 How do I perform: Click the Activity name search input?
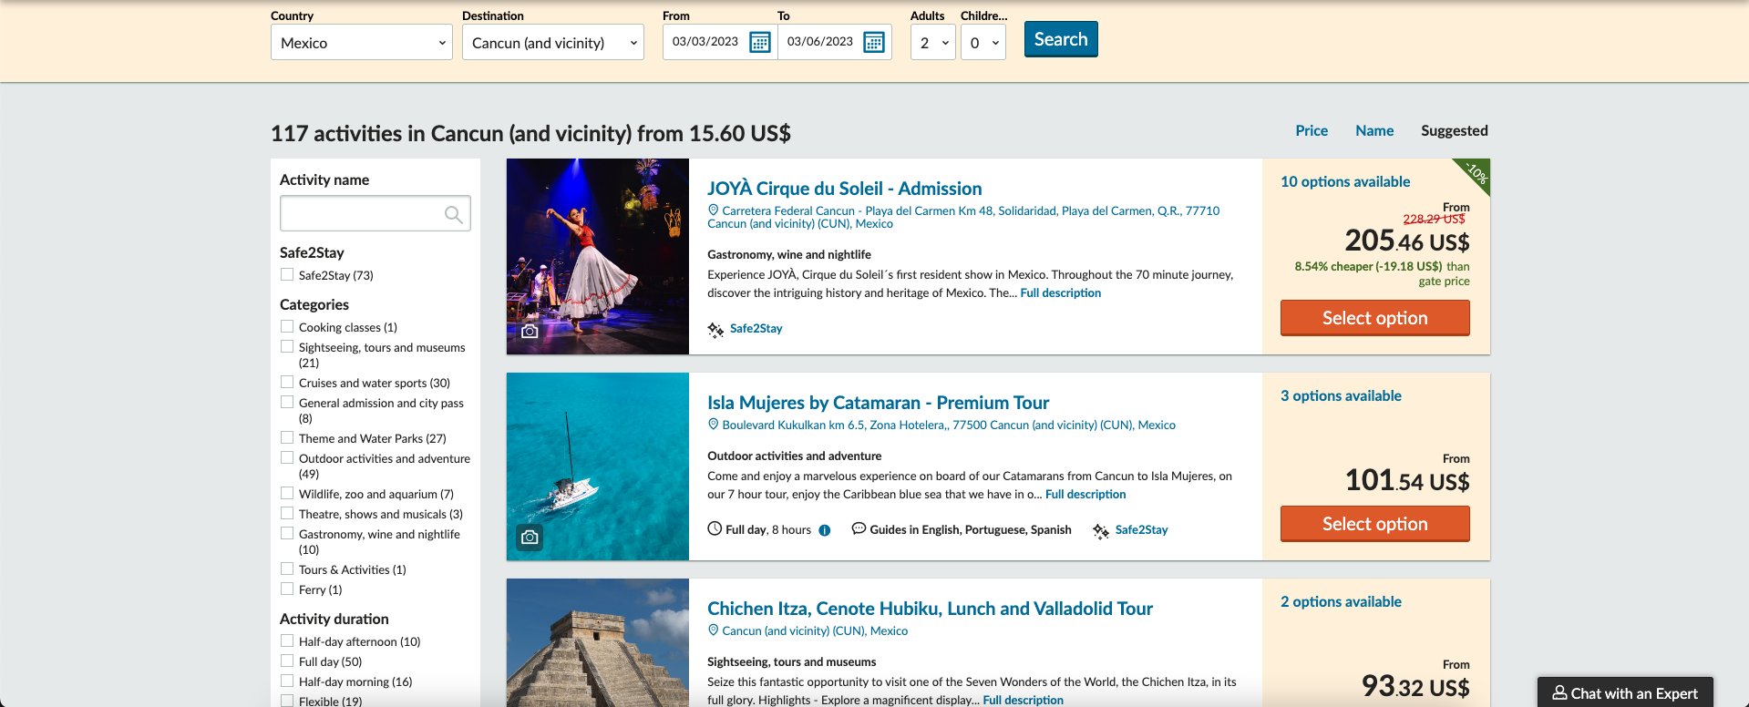pyautogui.click(x=376, y=213)
